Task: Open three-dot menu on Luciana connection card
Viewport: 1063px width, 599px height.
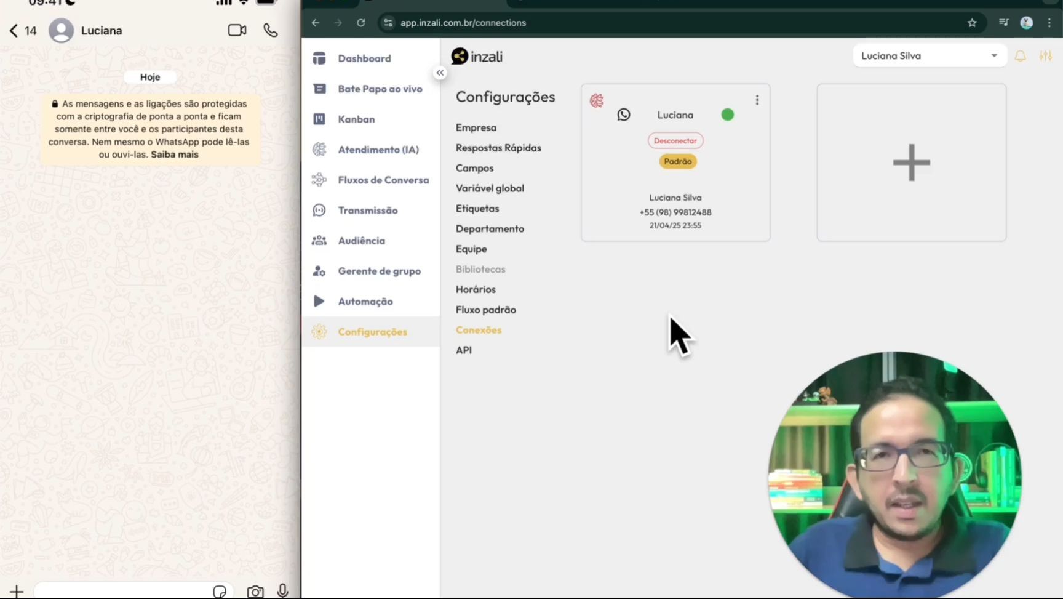Action: click(757, 100)
